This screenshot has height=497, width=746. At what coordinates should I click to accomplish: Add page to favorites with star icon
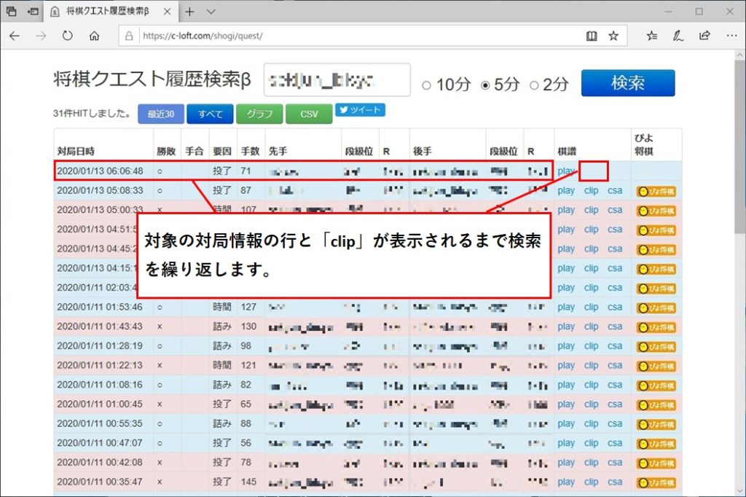pos(613,36)
